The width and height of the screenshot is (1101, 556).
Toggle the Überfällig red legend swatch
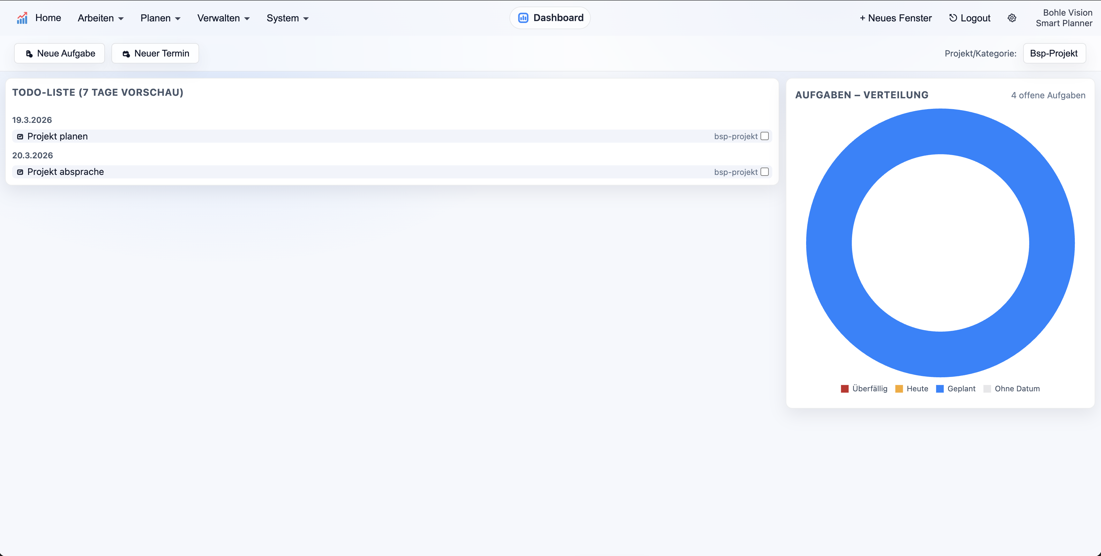click(844, 389)
